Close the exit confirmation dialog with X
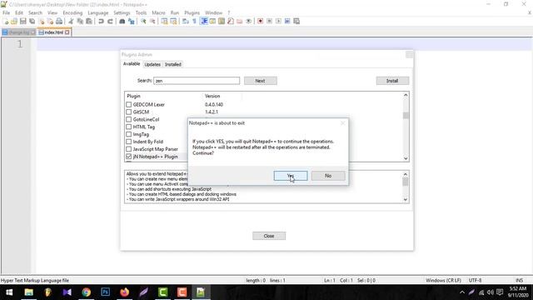The width and height of the screenshot is (533, 300). click(342, 123)
